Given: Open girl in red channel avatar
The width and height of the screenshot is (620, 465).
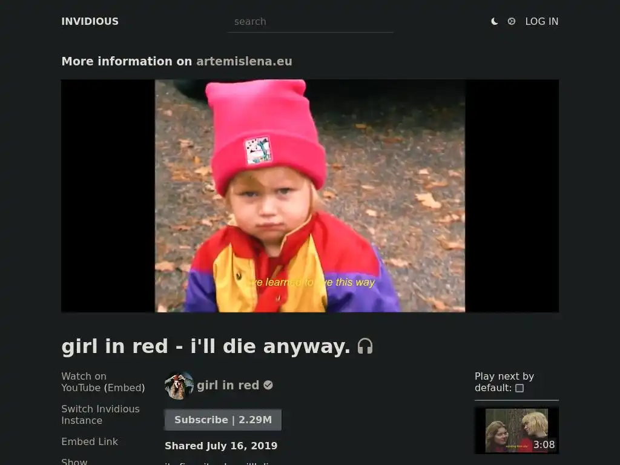Looking at the screenshot, I should point(179,386).
